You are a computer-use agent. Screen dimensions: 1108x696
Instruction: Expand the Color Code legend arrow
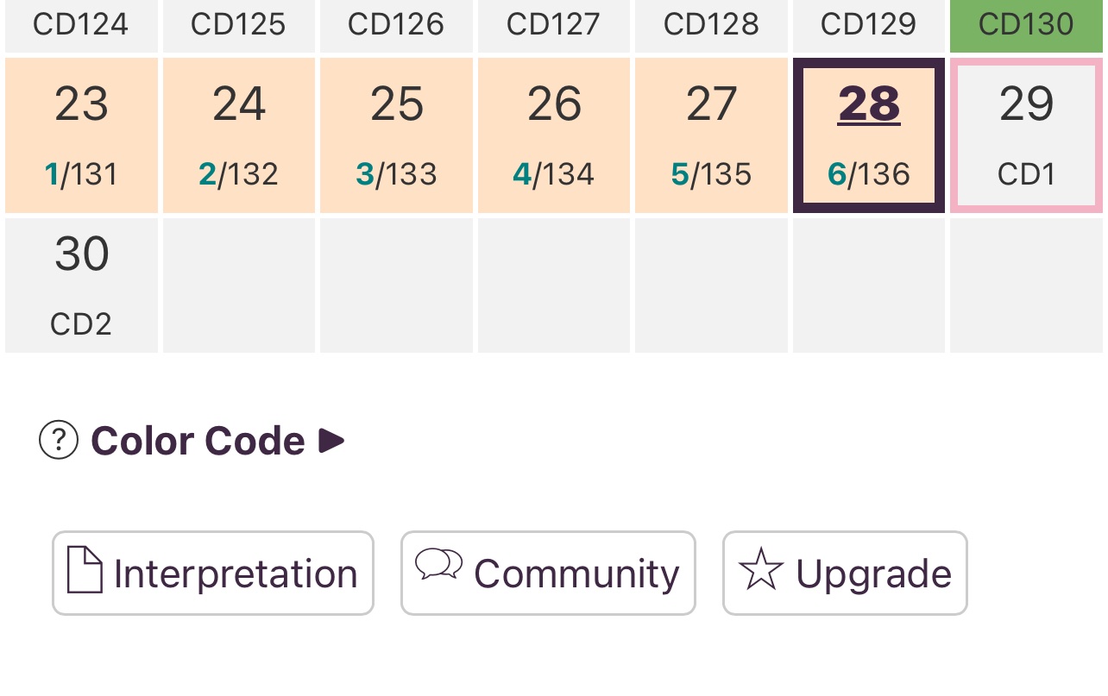[x=331, y=441]
